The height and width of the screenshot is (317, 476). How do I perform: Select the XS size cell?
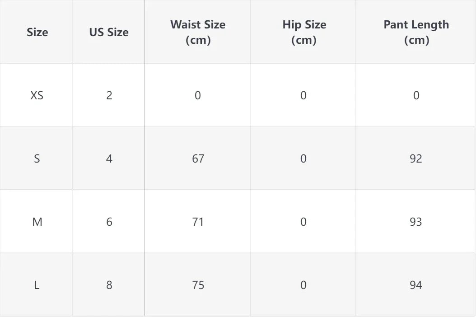pos(37,95)
